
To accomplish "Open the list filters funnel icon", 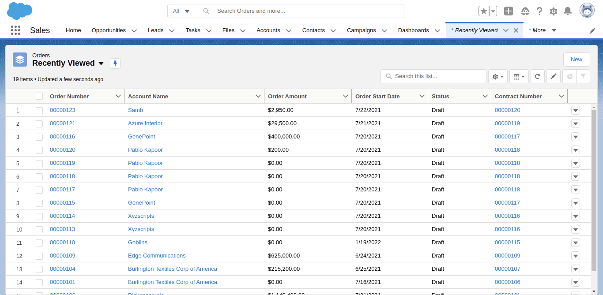I will coord(583,76).
